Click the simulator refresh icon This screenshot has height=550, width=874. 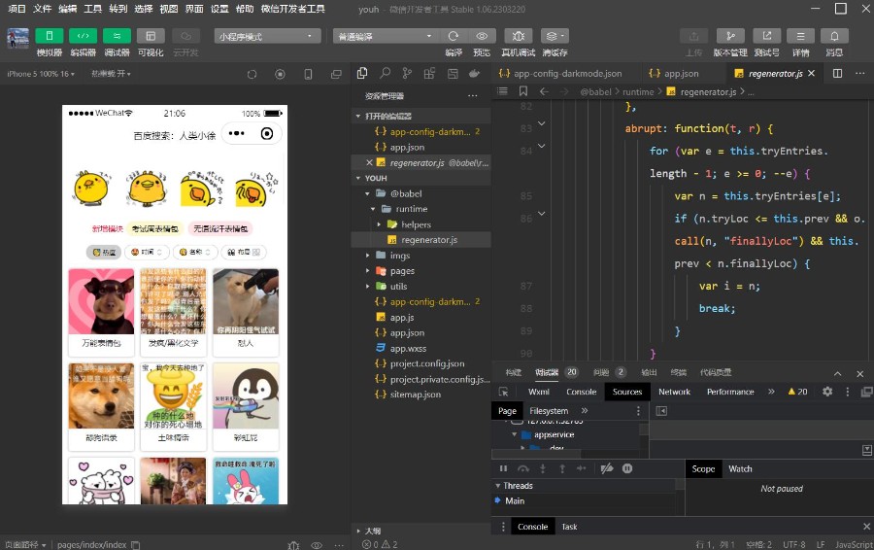(252, 74)
